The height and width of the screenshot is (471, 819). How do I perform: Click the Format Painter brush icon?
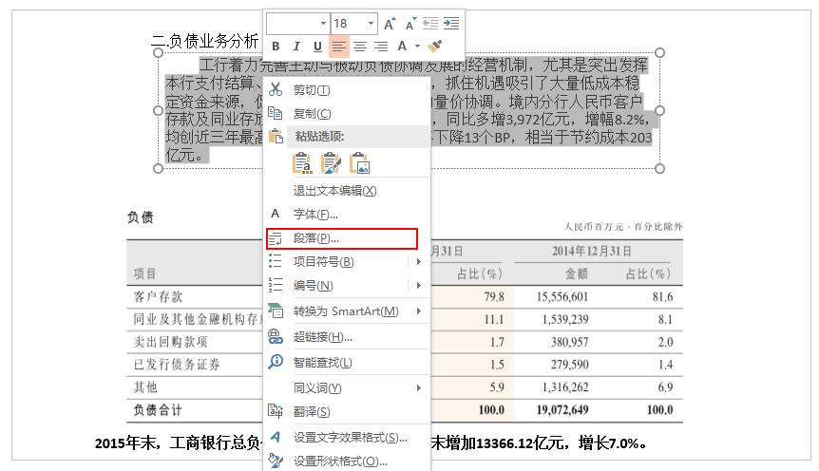pos(434,47)
